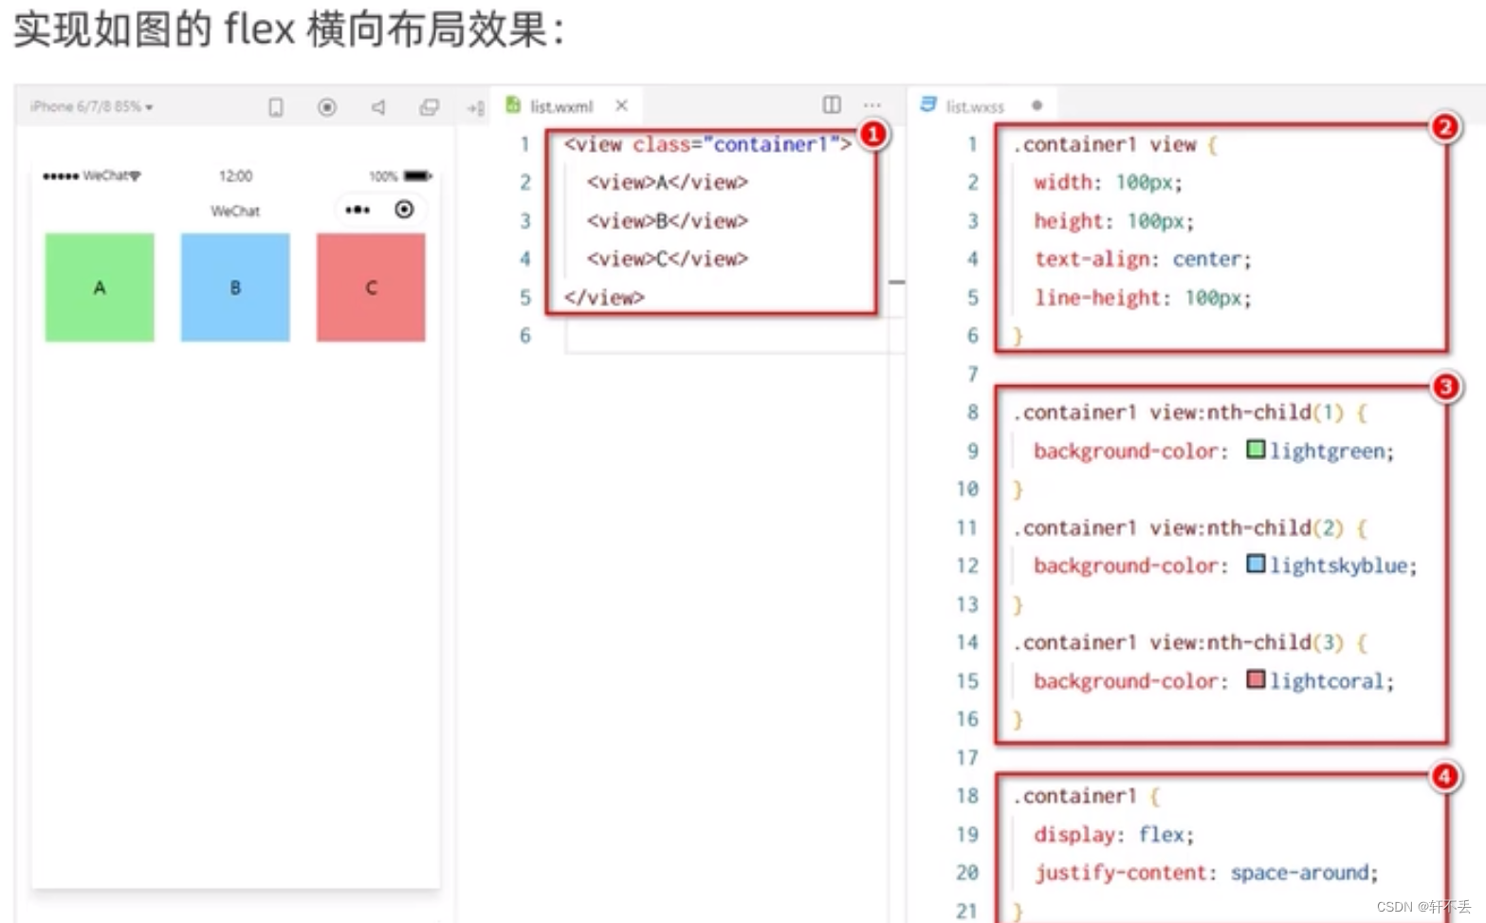Click the split editor icon
This screenshot has width=1486, height=923.
pos(832,104)
